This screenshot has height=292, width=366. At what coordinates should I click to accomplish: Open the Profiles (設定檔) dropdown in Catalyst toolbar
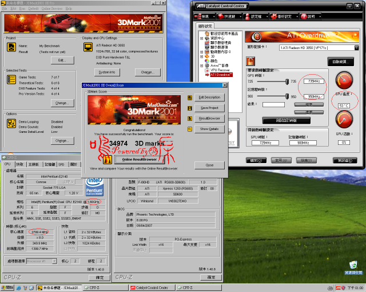tap(256, 17)
